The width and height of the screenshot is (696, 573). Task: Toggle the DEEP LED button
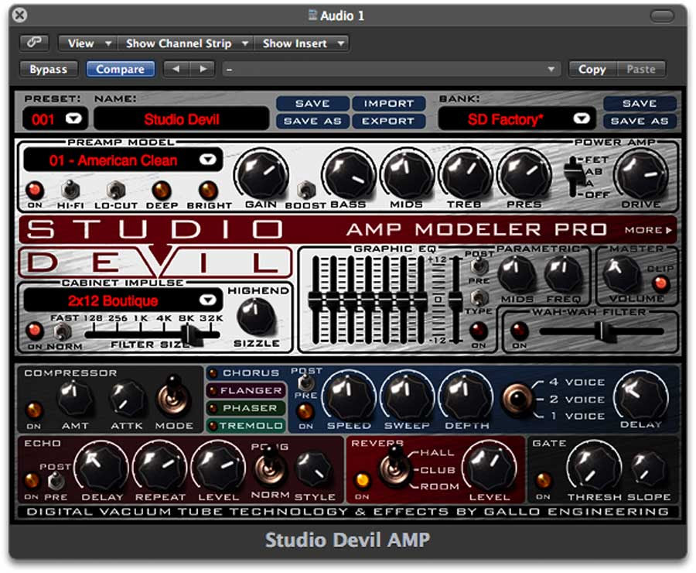(162, 190)
